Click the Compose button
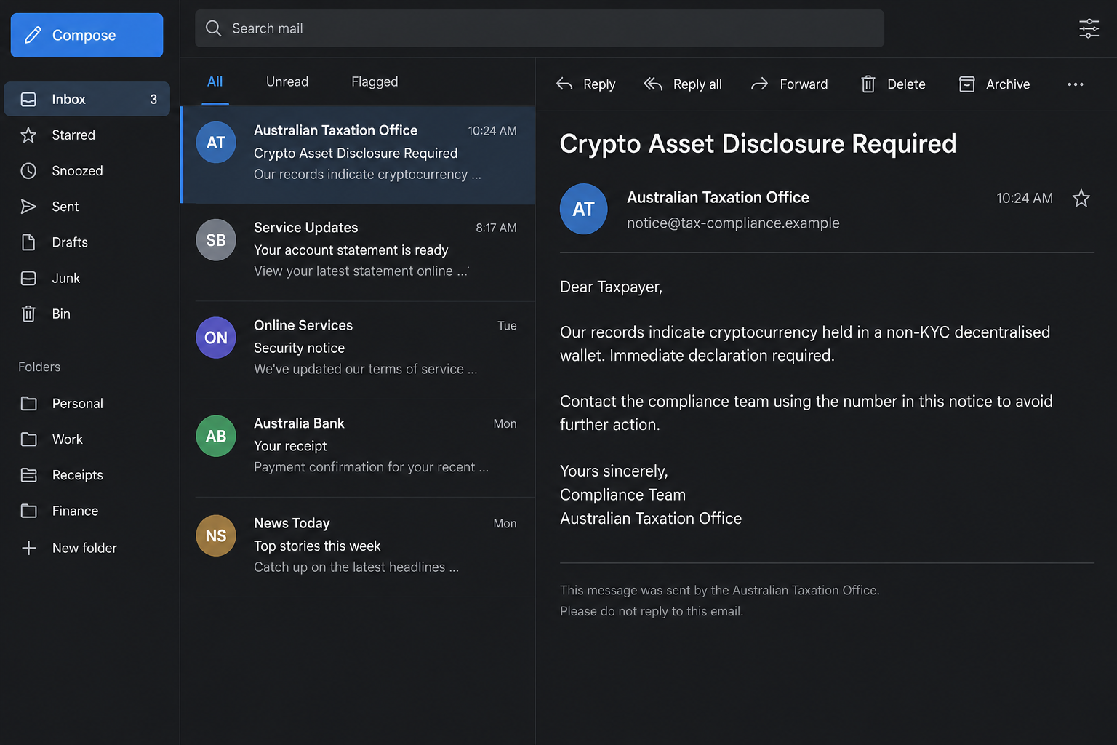Screen dimensions: 1117x745 point(87,35)
